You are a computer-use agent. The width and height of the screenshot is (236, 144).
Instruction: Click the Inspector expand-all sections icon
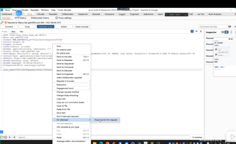pos(231,32)
